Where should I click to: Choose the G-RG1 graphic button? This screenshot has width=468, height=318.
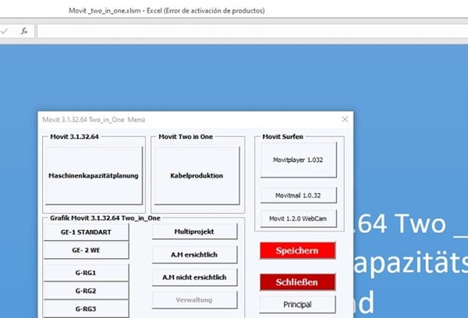coord(86,273)
